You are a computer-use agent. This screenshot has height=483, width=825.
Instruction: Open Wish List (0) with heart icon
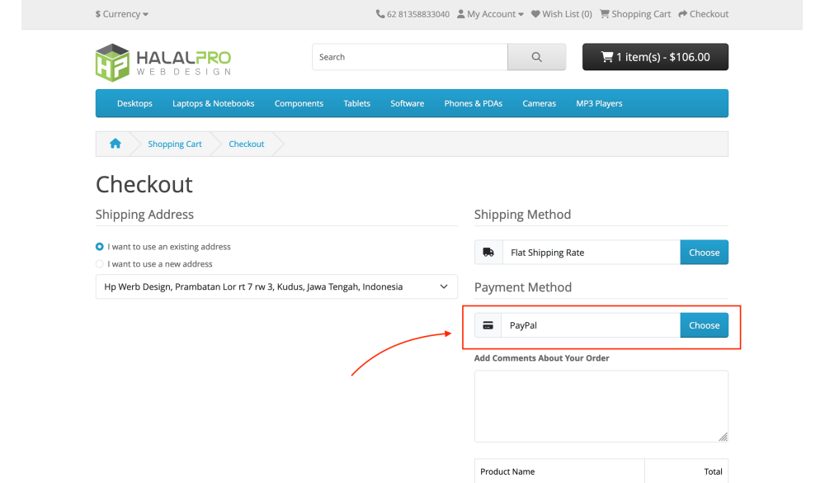click(561, 14)
